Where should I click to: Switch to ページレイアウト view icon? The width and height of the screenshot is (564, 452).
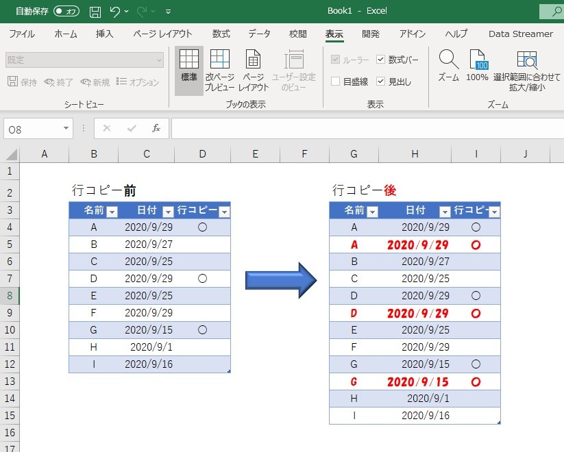tap(254, 63)
